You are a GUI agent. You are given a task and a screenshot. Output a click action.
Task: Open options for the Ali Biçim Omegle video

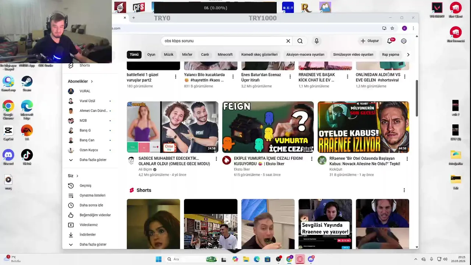coord(216,159)
